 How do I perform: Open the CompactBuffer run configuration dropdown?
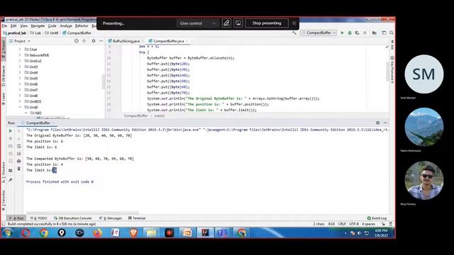click(x=319, y=33)
